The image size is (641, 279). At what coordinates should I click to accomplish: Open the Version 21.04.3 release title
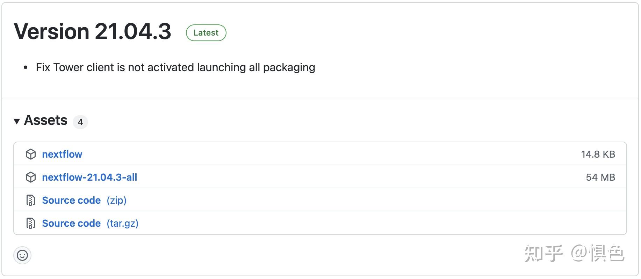[92, 31]
